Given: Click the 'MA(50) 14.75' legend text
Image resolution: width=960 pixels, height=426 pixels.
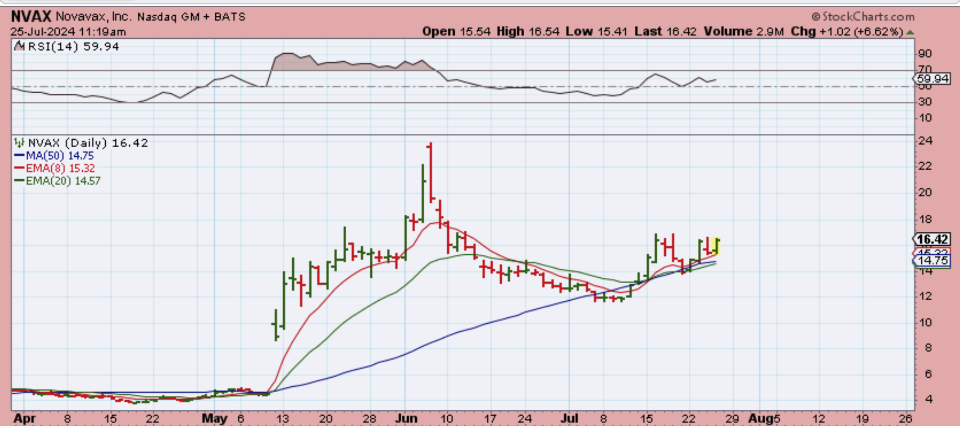Looking at the screenshot, I should 60,155.
